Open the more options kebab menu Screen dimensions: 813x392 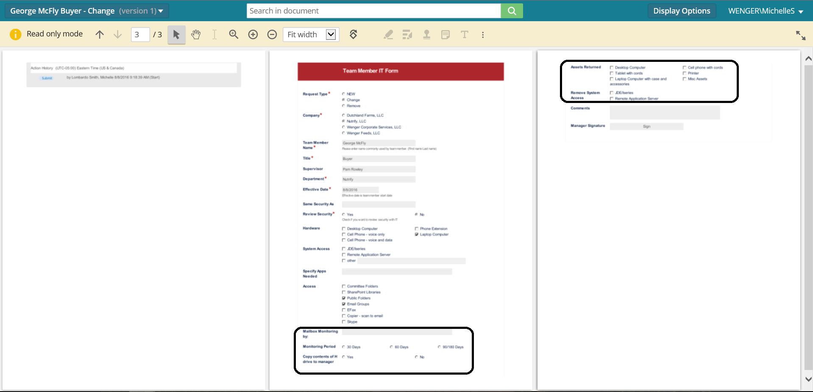[483, 35]
